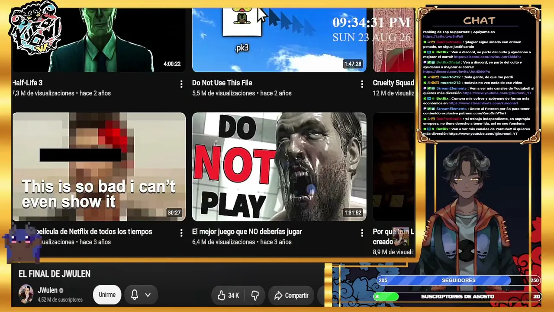
Task: Play the Cruelty Squad thumbnail
Action: [393, 40]
